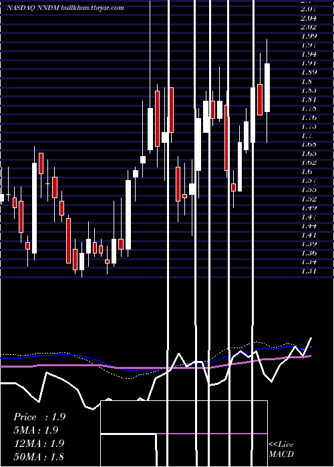Click the 5MA : 1.9 readout

[x=36, y=430]
